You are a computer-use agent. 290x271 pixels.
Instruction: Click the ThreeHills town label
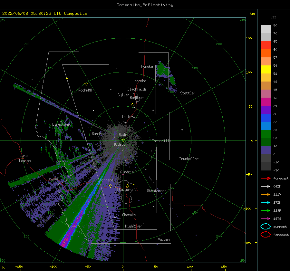pos(161,141)
